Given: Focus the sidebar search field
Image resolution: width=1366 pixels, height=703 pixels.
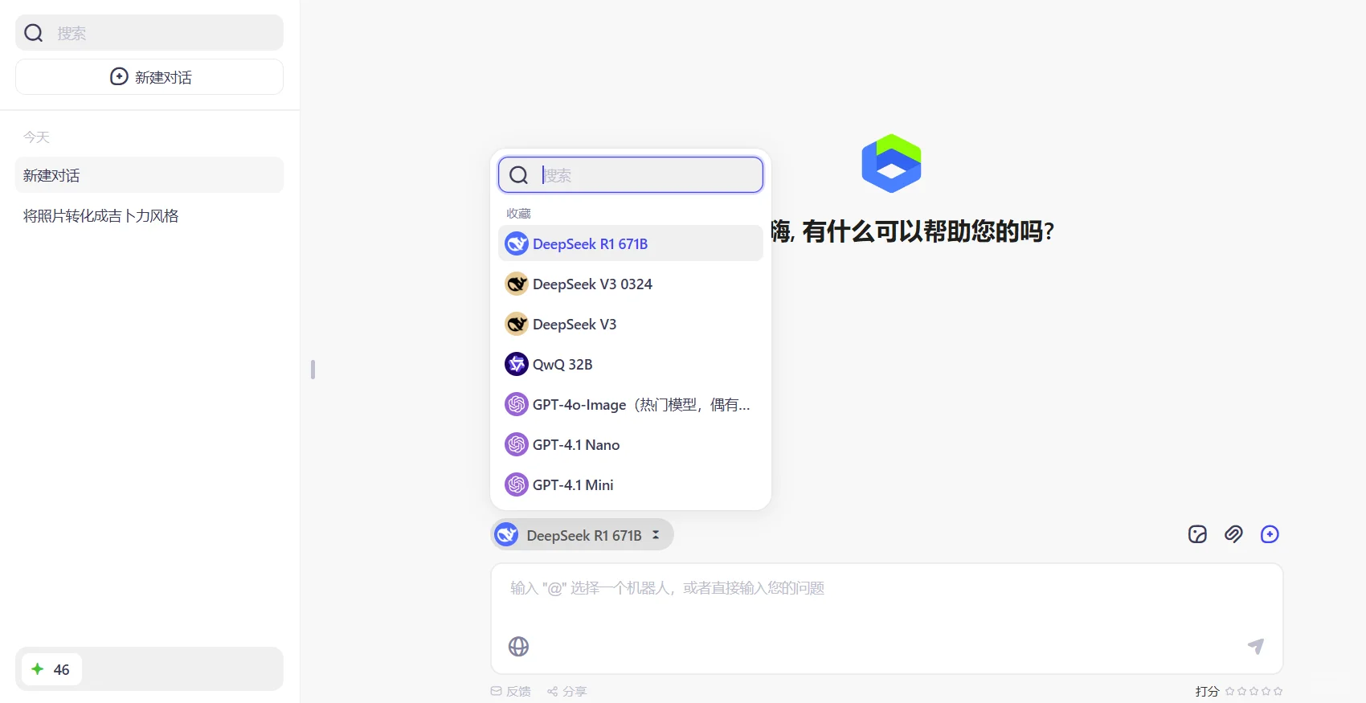Looking at the screenshot, I should point(149,33).
